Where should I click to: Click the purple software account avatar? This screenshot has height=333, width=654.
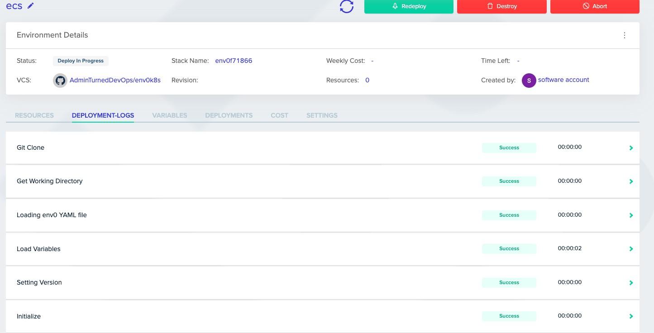[529, 81]
